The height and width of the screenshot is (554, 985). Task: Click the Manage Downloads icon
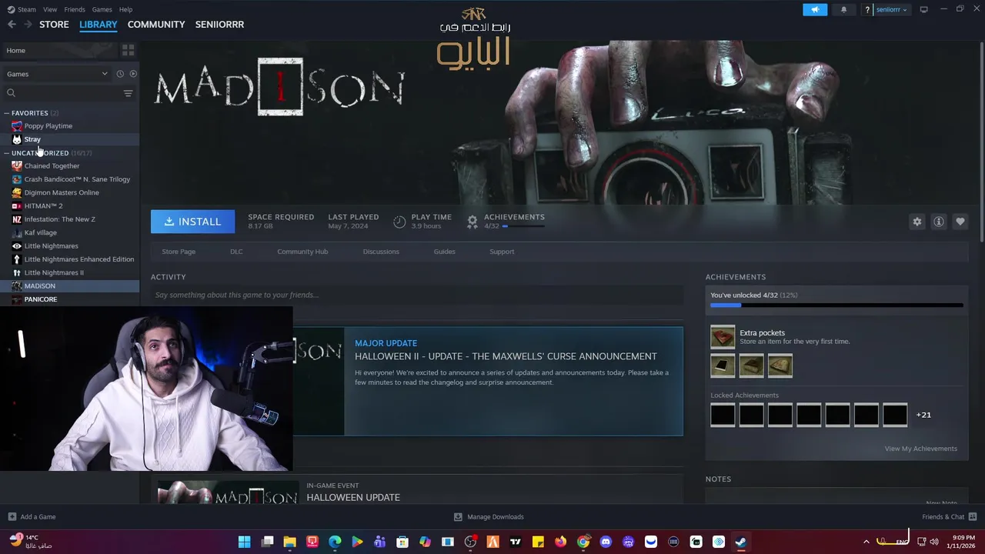(458, 517)
